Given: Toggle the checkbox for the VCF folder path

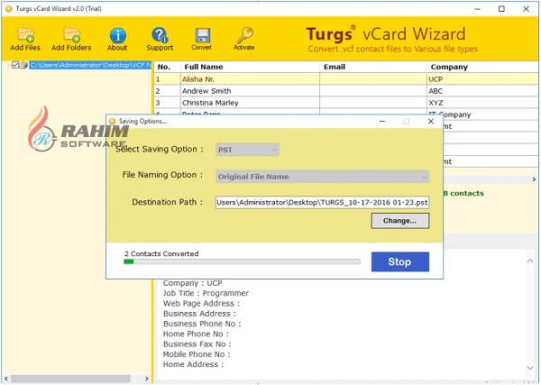Looking at the screenshot, I should coord(14,65).
